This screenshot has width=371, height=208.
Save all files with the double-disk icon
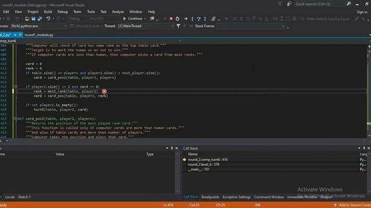click(x=39, y=18)
